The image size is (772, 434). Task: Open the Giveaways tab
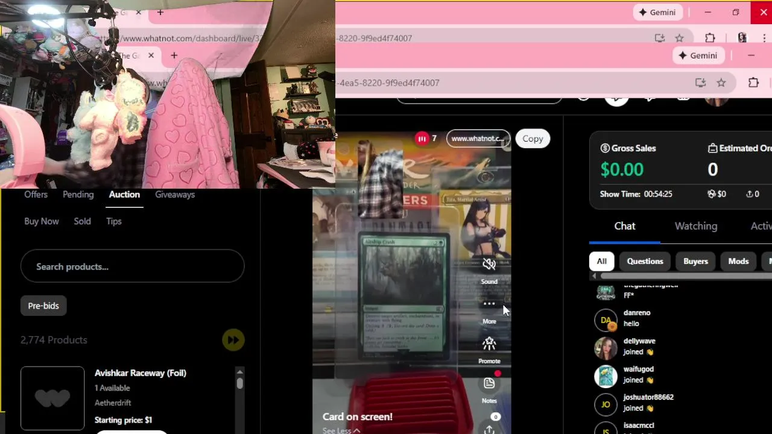[175, 195]
